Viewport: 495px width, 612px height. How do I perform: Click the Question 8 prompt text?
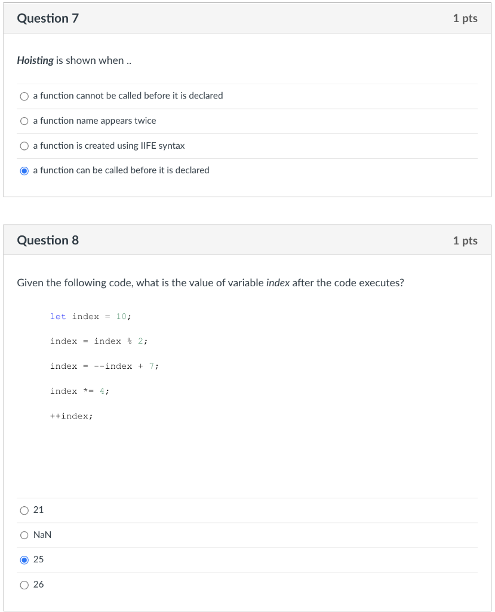[x=209, y=282]
